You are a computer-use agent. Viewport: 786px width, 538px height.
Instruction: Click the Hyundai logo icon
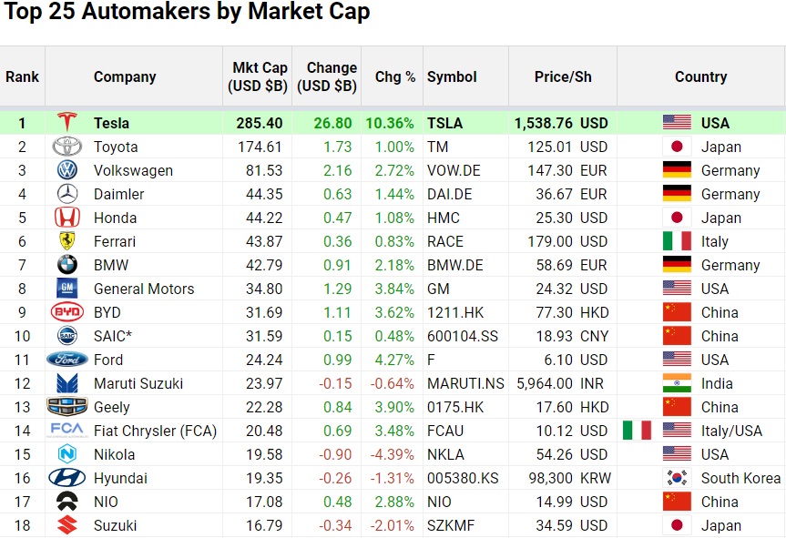(67, 478)
